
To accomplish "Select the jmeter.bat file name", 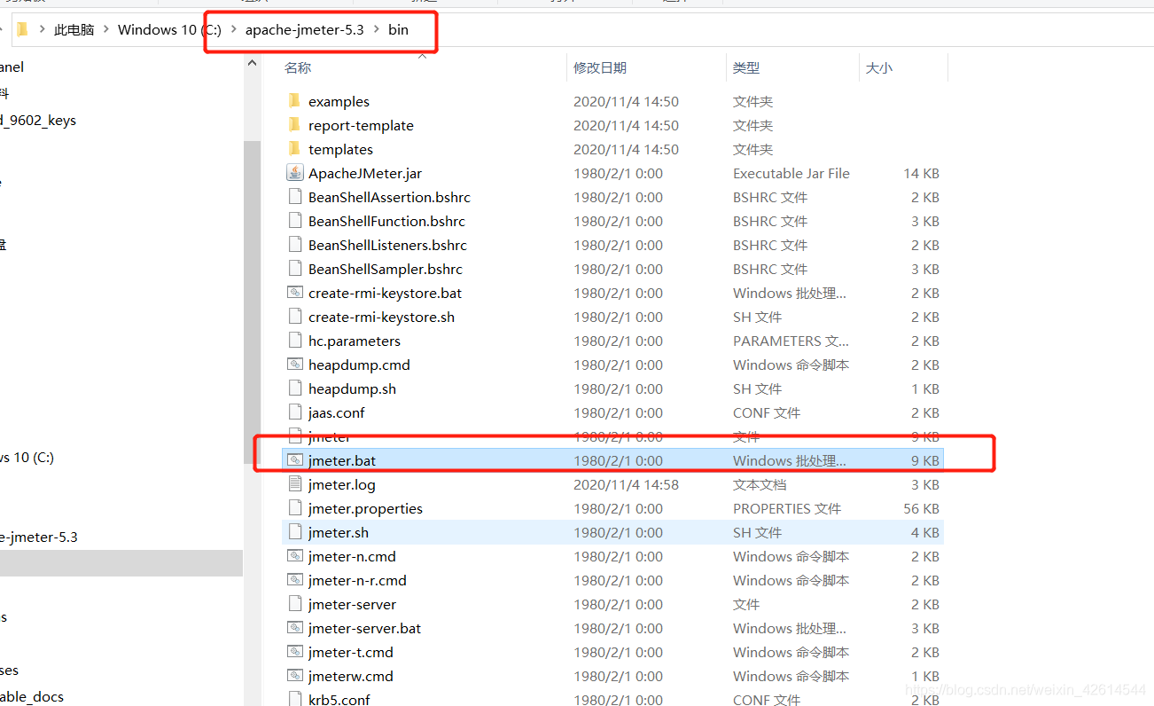I will [342, 460].
